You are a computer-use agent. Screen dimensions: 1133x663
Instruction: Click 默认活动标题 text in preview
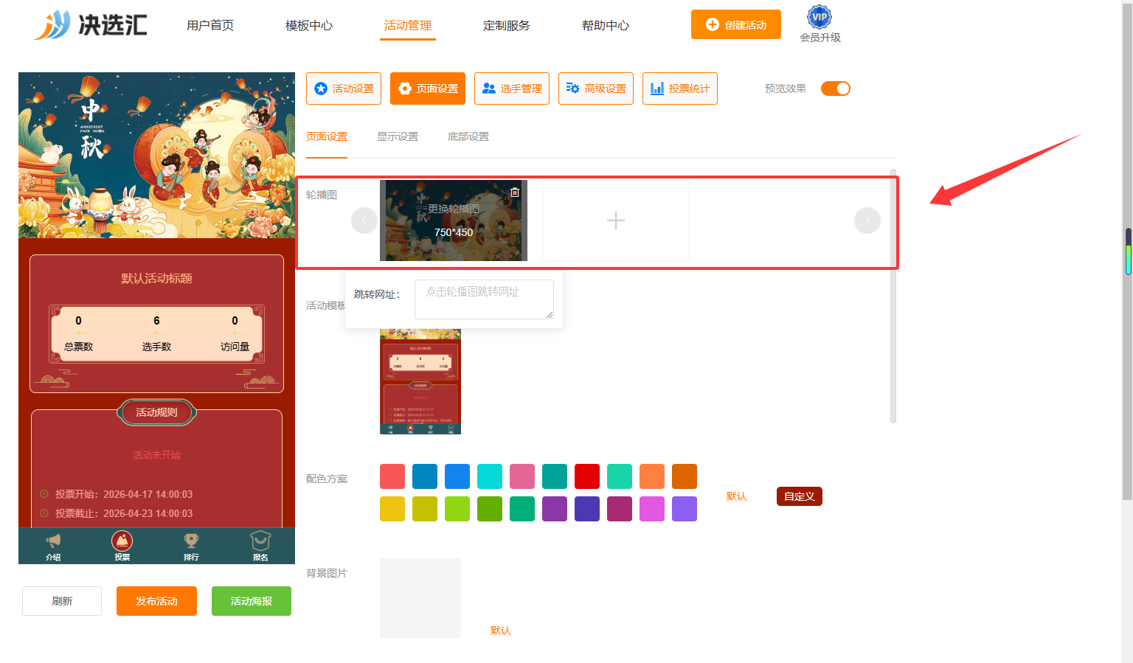point(156,279)
